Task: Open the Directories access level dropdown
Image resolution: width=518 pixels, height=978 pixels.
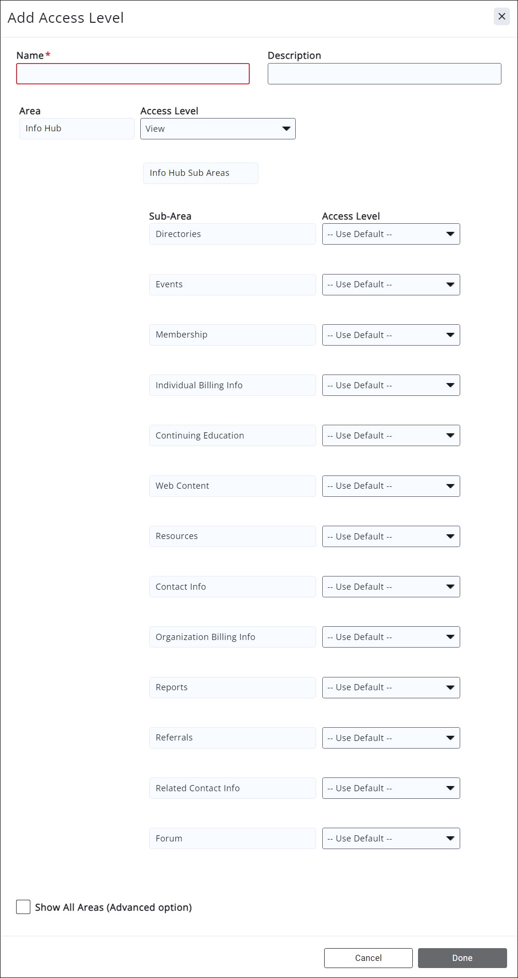Action: [x=391, y=234]
